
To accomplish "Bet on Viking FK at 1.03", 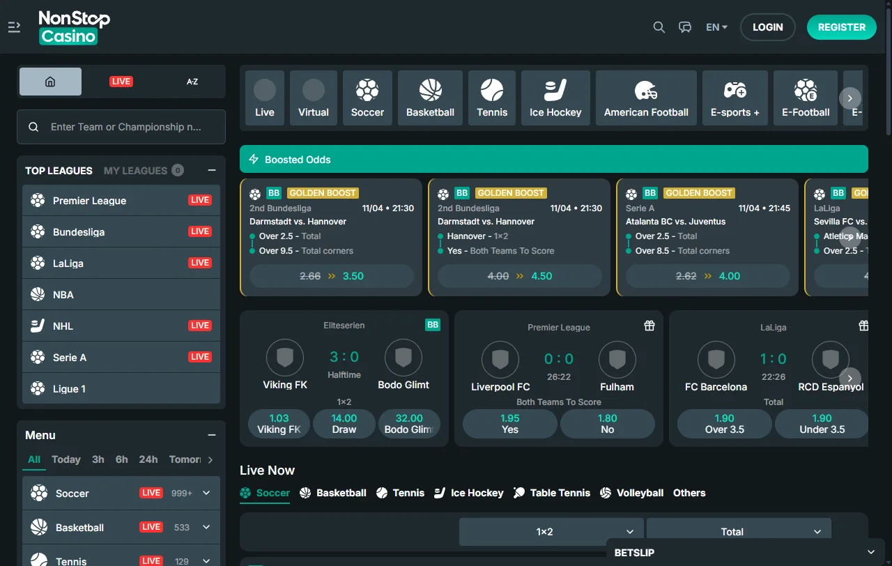I will pos(279,423).
